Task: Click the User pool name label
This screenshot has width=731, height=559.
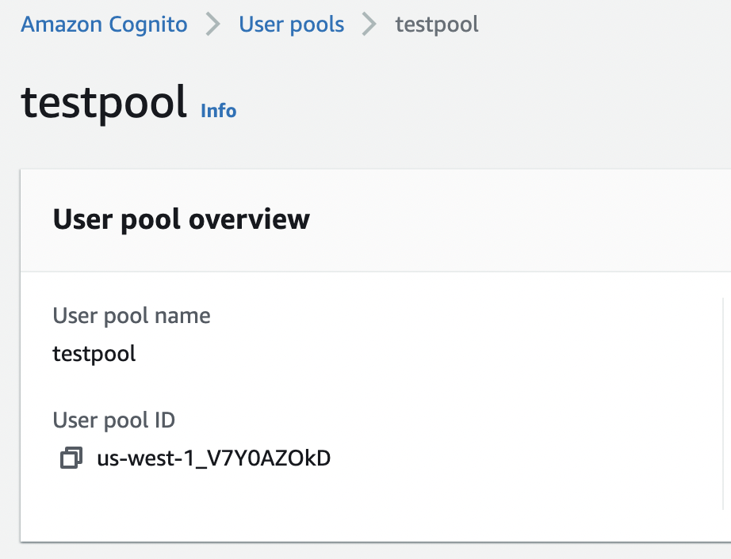Action: 132,316
